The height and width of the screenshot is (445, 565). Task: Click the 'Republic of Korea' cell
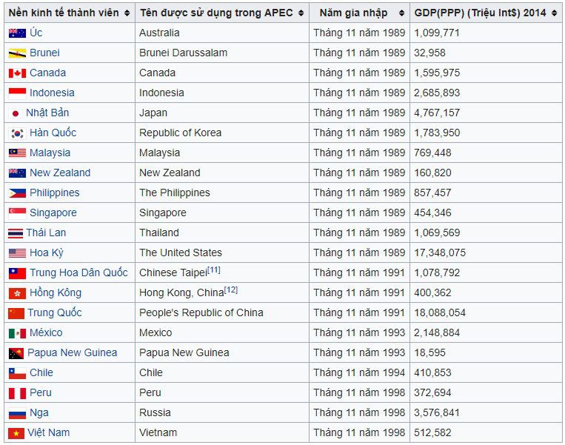222,133
